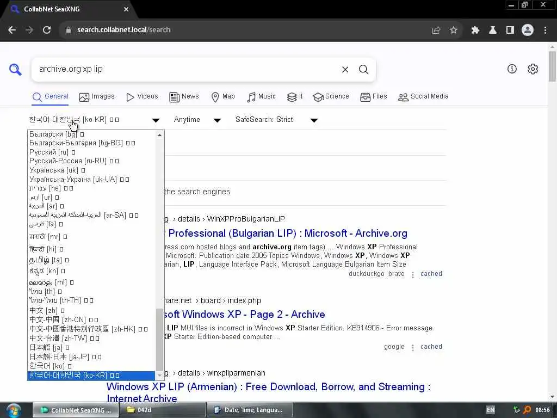Switch to 042d folder in taskbar
Image resolution: width=557 pixels, height=418 pixels.
click(163, 410)
